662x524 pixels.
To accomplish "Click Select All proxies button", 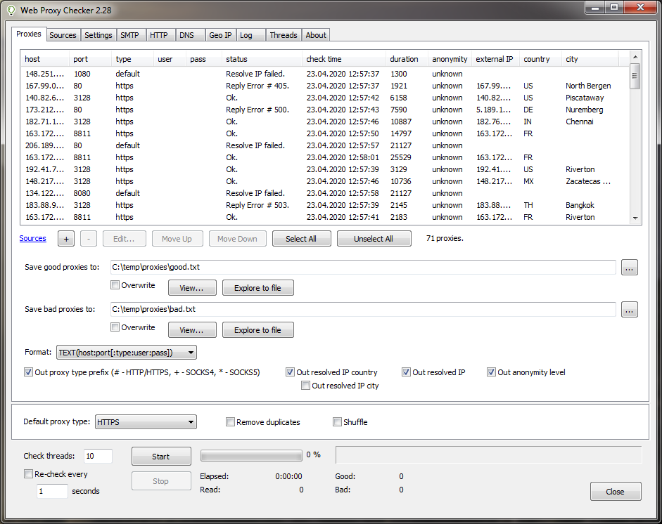I will (x=301, y=239).
